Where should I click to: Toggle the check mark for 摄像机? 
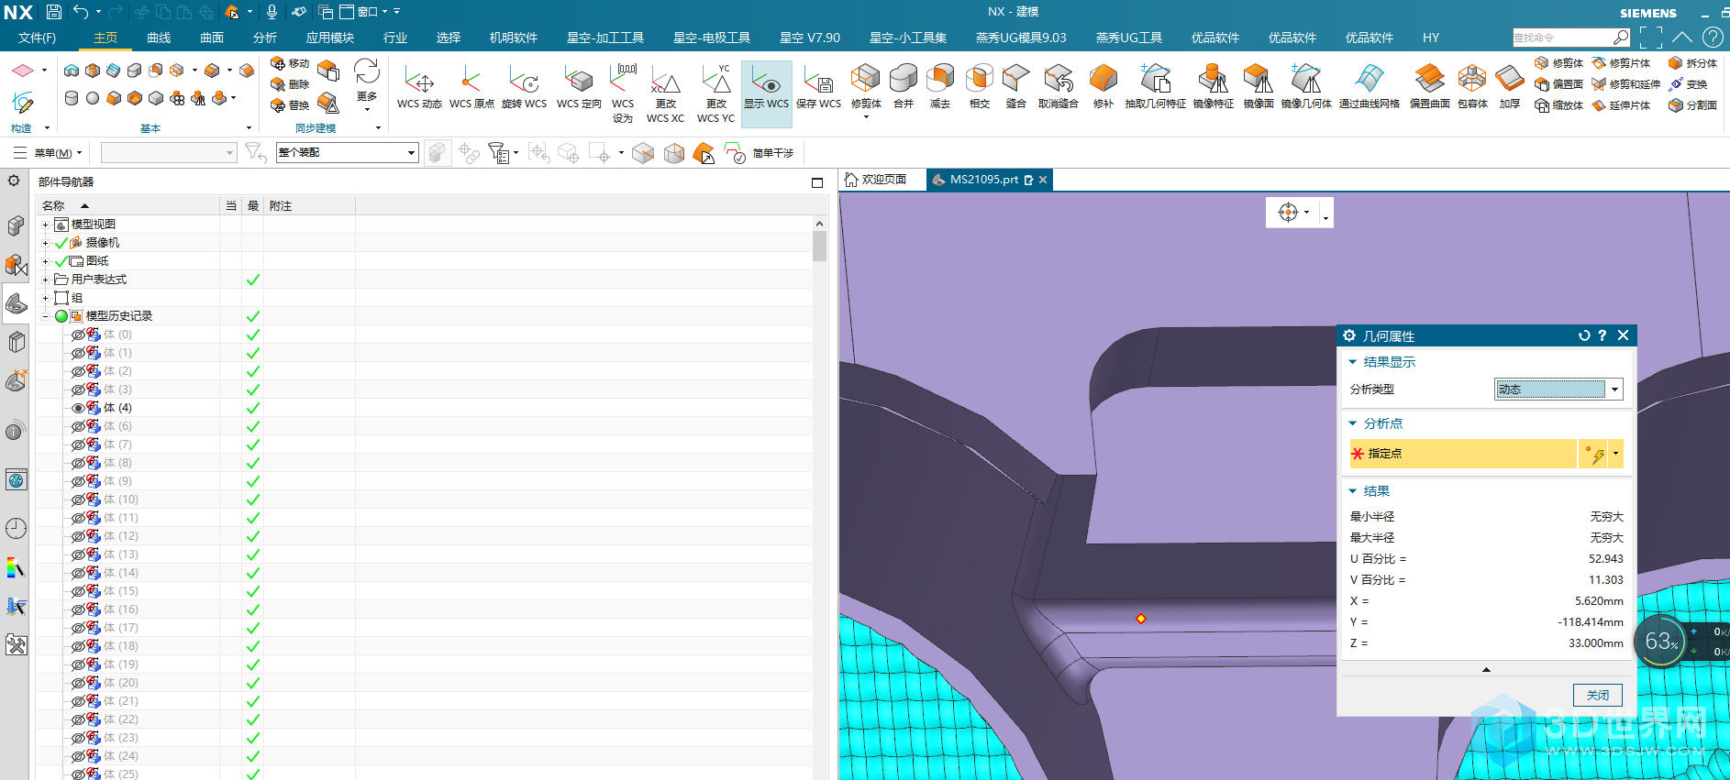click(x=61, y=243)
